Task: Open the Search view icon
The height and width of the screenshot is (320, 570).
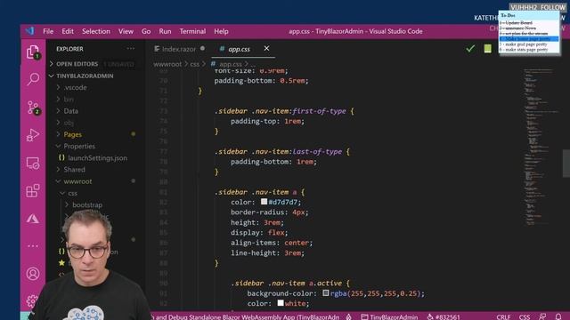Action: (x=33, y=79)
